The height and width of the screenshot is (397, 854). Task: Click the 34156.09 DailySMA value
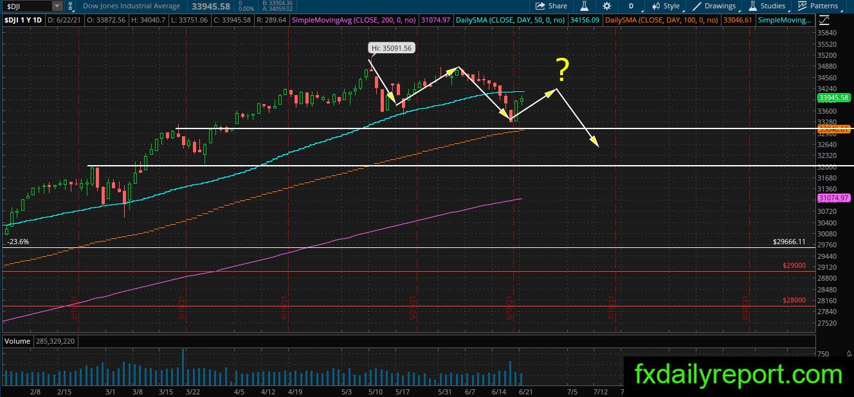point(585,21)
